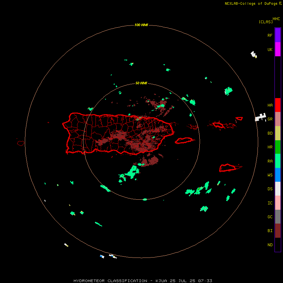Click the "IC" legend label
This screenshot has height=283, width=283.
pyautogui.click(x=270, y=203)
